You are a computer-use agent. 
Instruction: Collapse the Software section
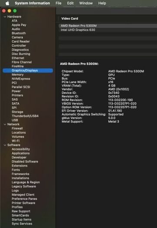pyautogui.click(x=5, y=145)
